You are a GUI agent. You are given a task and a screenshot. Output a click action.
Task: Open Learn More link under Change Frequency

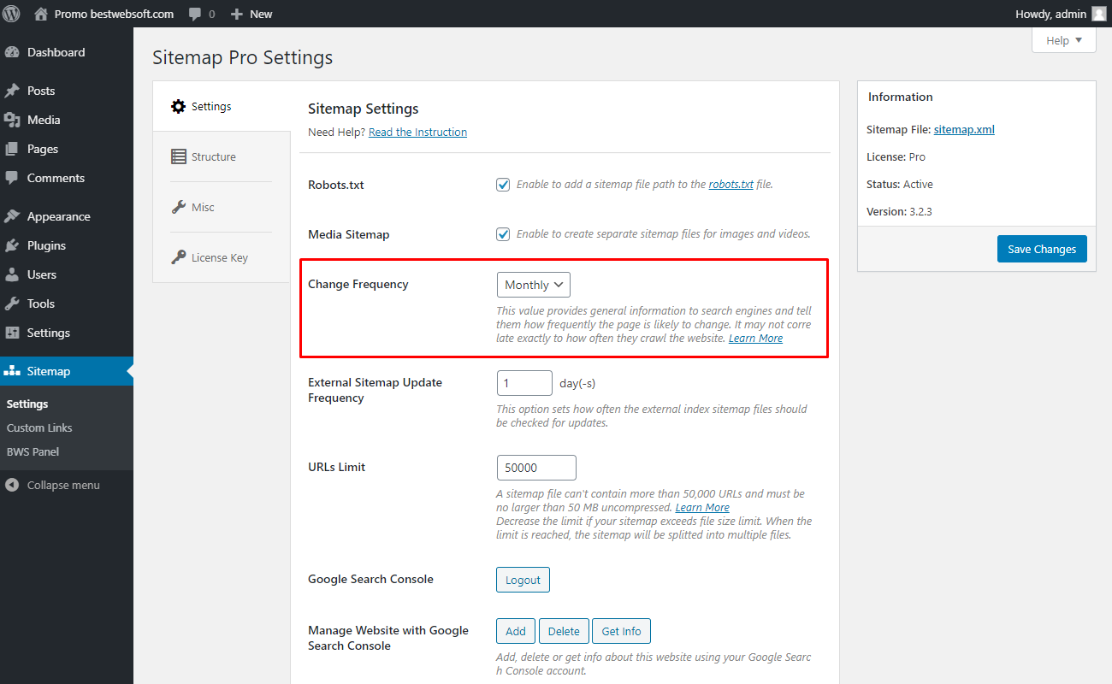[x=755, y=339]
